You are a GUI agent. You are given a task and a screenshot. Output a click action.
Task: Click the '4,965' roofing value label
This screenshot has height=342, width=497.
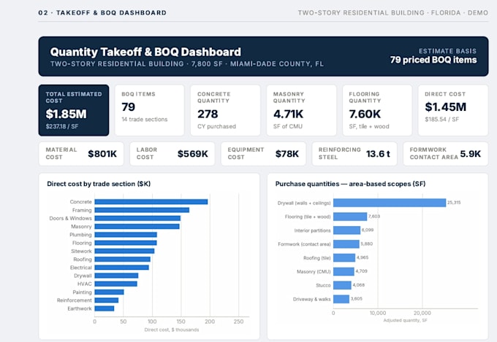coord(363,257)
